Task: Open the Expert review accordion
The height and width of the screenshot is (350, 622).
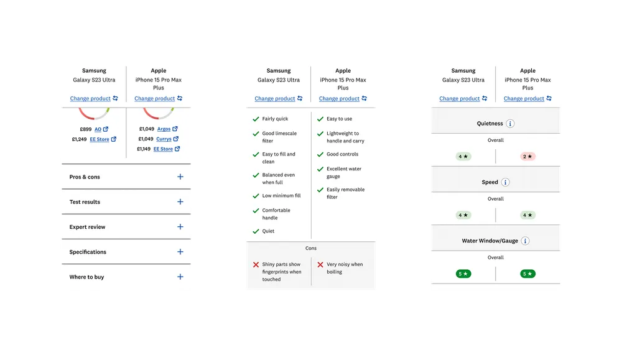Action: point(180,227)
